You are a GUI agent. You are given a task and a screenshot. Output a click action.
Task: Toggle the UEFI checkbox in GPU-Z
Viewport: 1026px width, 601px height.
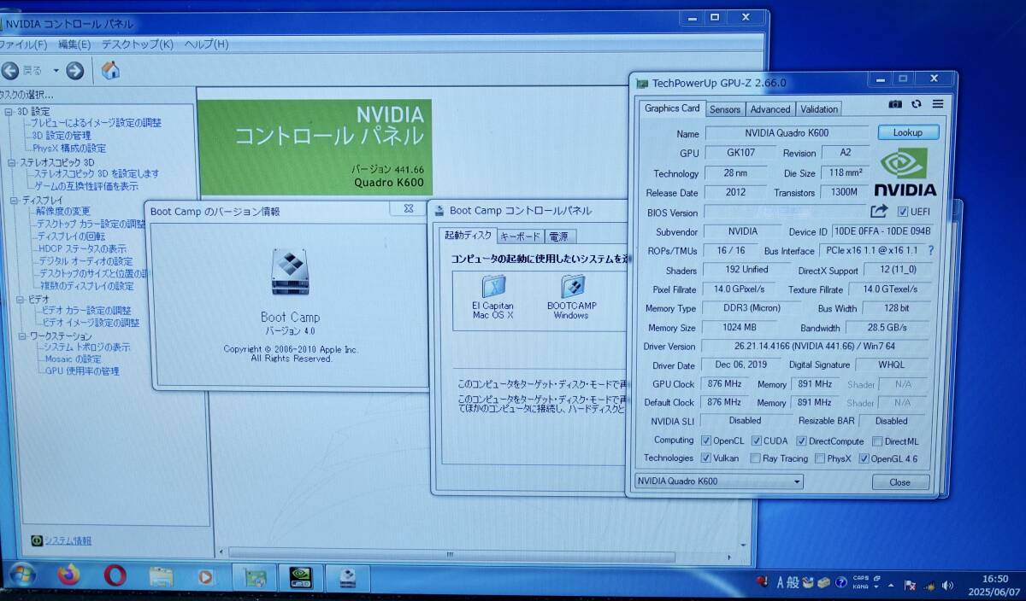click(903, 212)
